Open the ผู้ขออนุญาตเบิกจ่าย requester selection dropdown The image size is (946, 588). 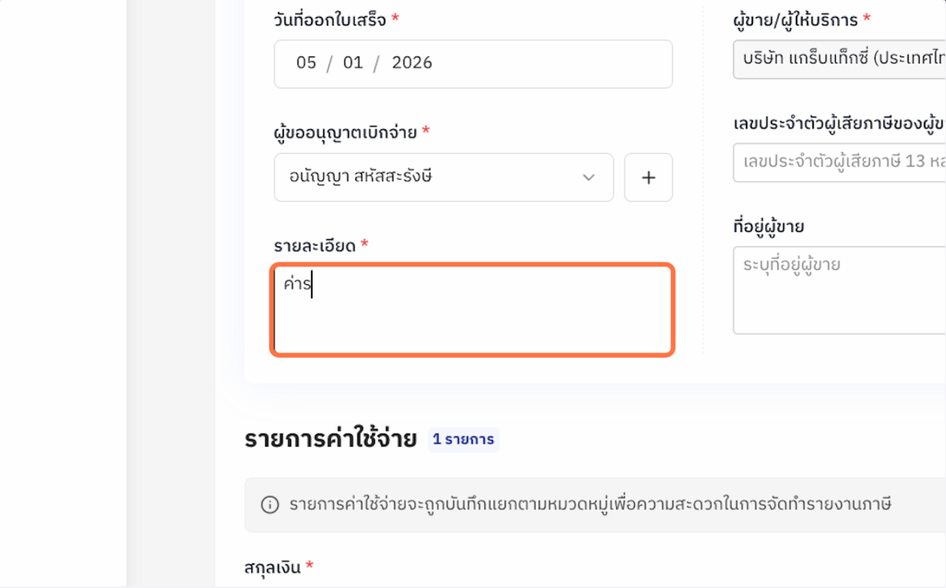[444, 178]
